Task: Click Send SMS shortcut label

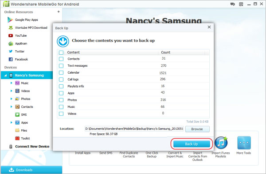Action: click(106, 153)
